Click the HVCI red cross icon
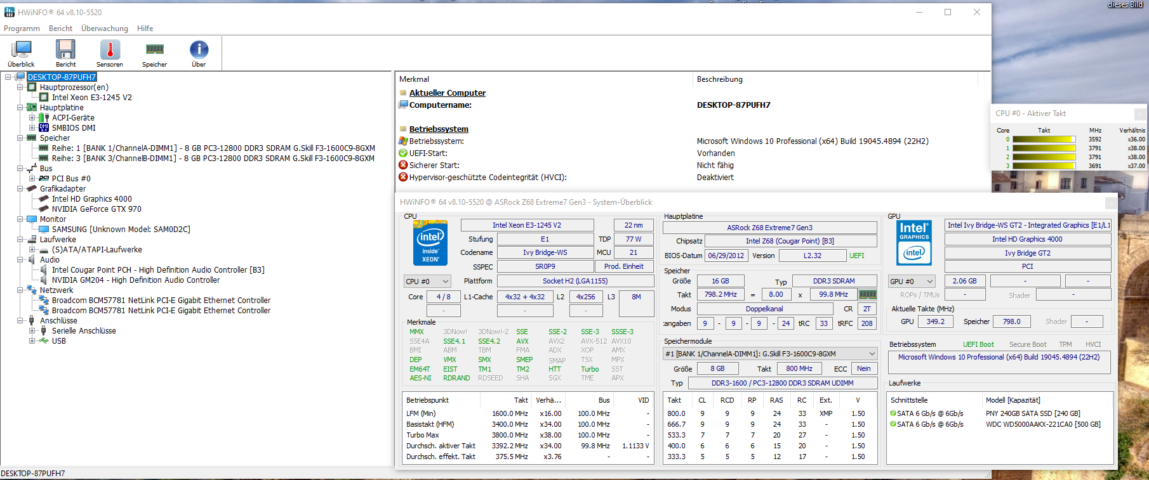Viewport: 1149px width, 480px height. coord(403,177)
